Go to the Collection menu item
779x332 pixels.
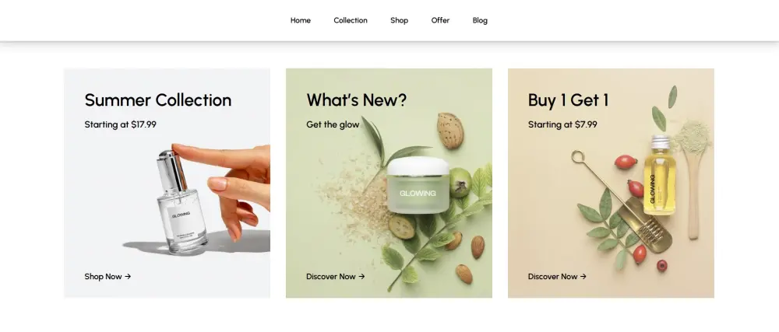pos(351,20)
